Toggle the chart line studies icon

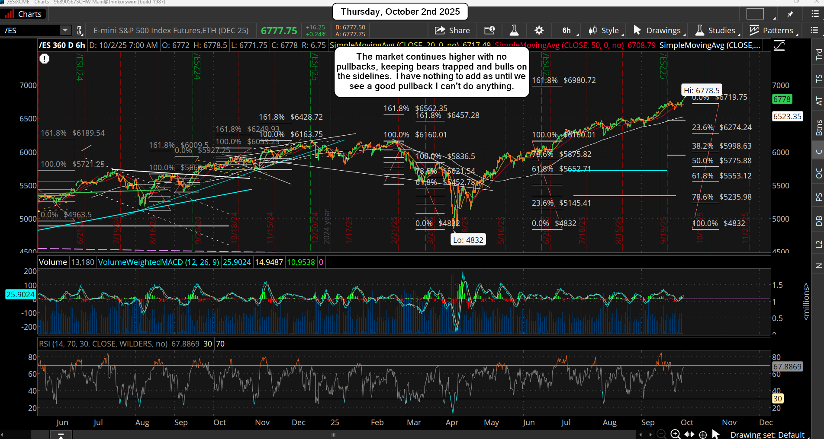(x=779, y=45)
